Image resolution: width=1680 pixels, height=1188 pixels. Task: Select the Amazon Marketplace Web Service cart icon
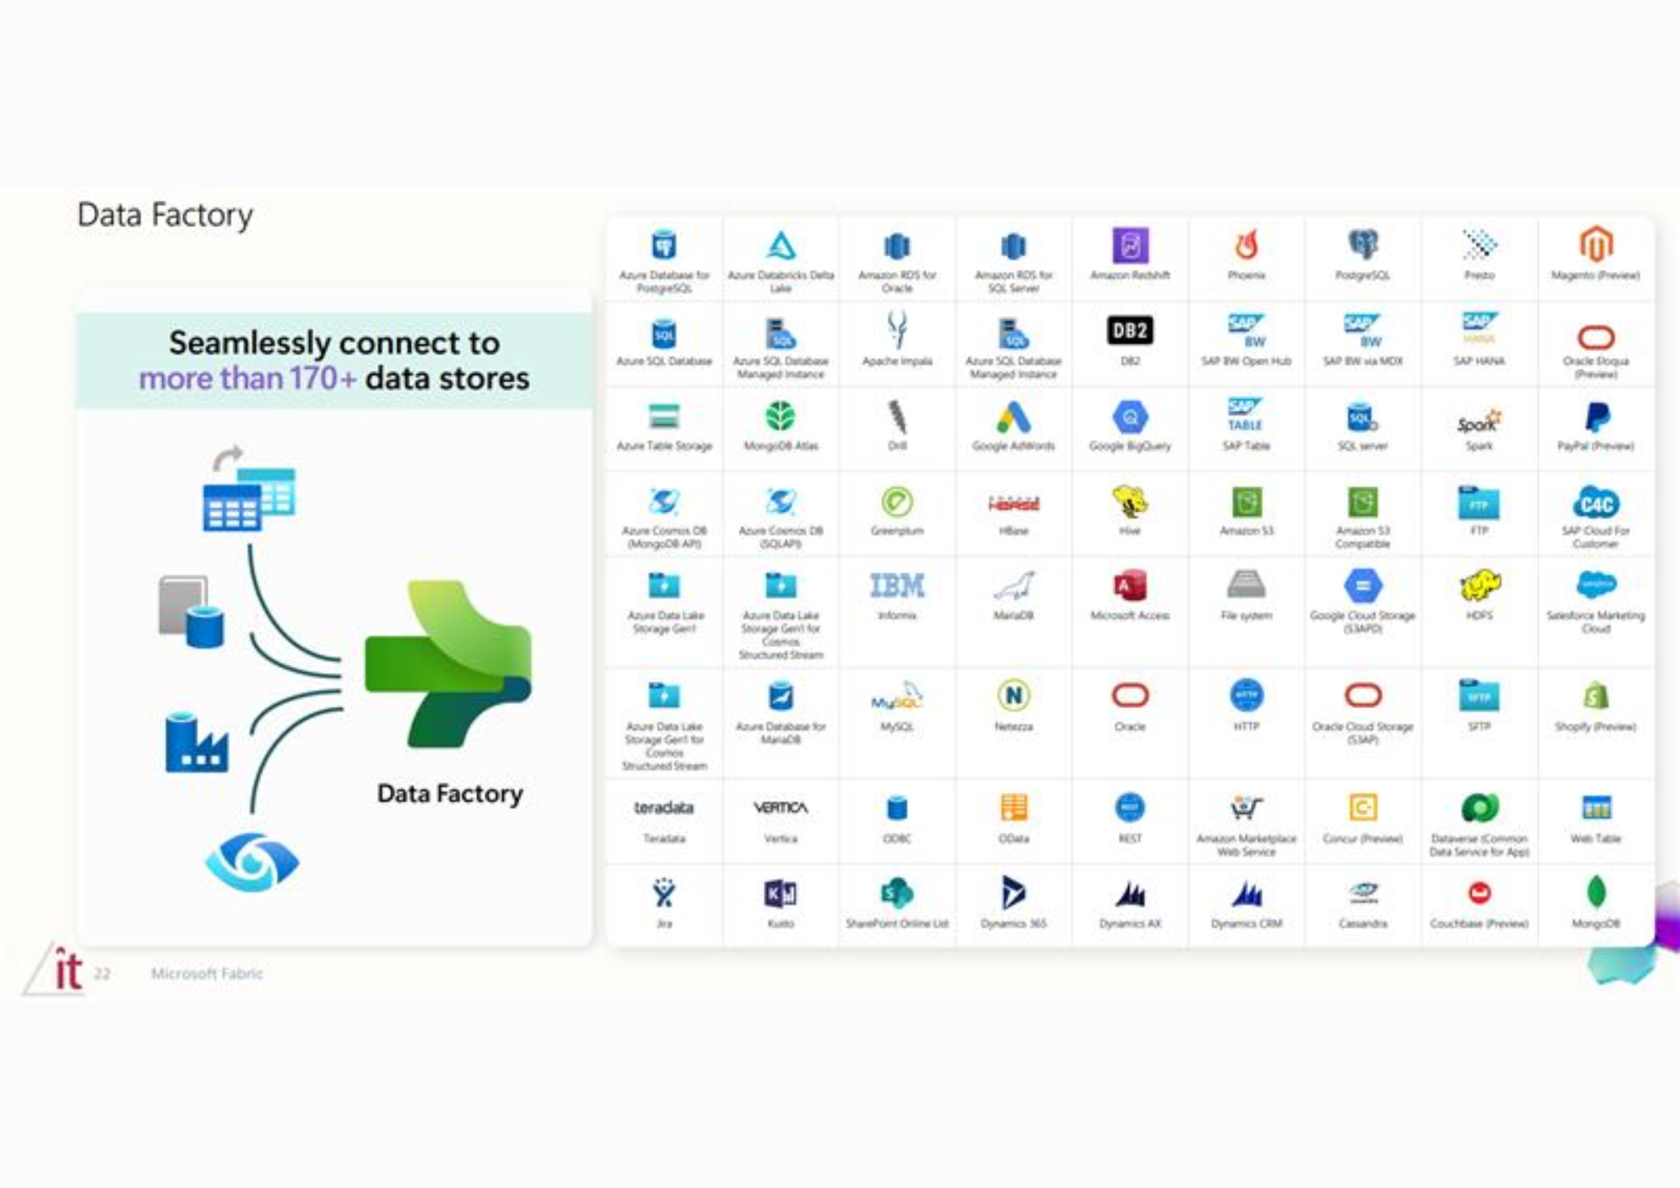[x=1246, y=808]
